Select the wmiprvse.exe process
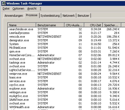The image size is (125, 110). point(64,74)
